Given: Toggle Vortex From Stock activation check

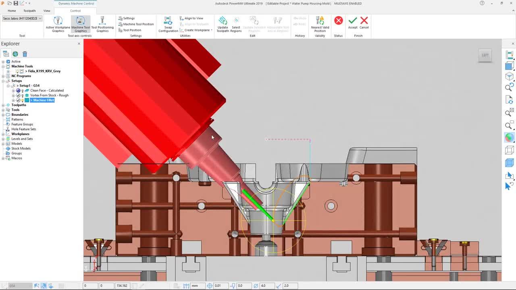Looking at the screenshot, I should [x=18, y=95].
